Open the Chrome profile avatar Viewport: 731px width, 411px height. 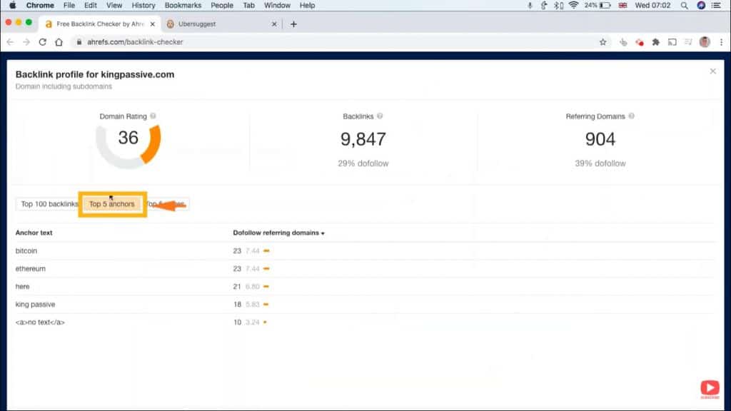pos(705,42)
